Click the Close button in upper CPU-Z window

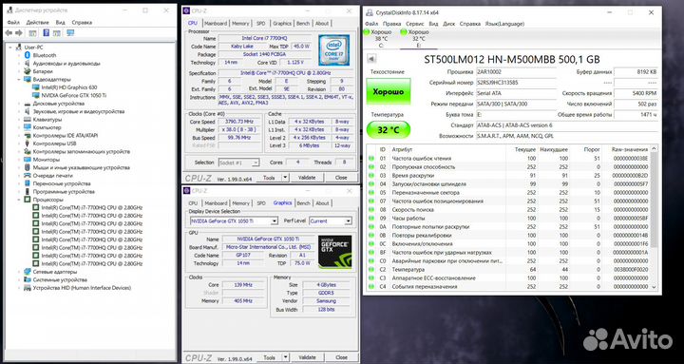click(341, 177)
